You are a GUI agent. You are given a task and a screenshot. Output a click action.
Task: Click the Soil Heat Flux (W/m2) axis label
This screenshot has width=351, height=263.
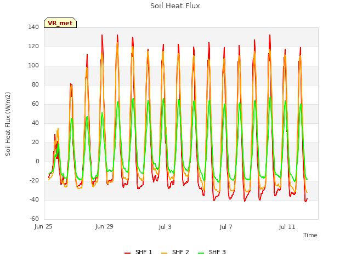pyautogui.click(x=8, y=124)
